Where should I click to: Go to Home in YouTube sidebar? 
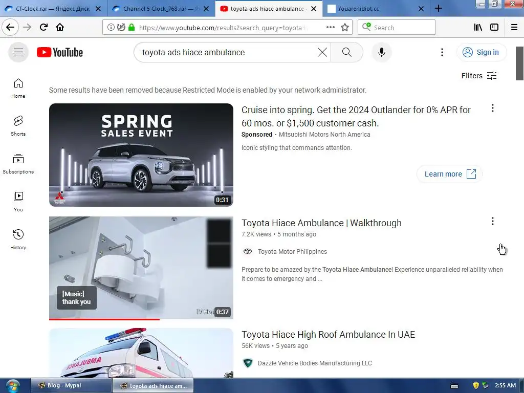click(18, 88)
